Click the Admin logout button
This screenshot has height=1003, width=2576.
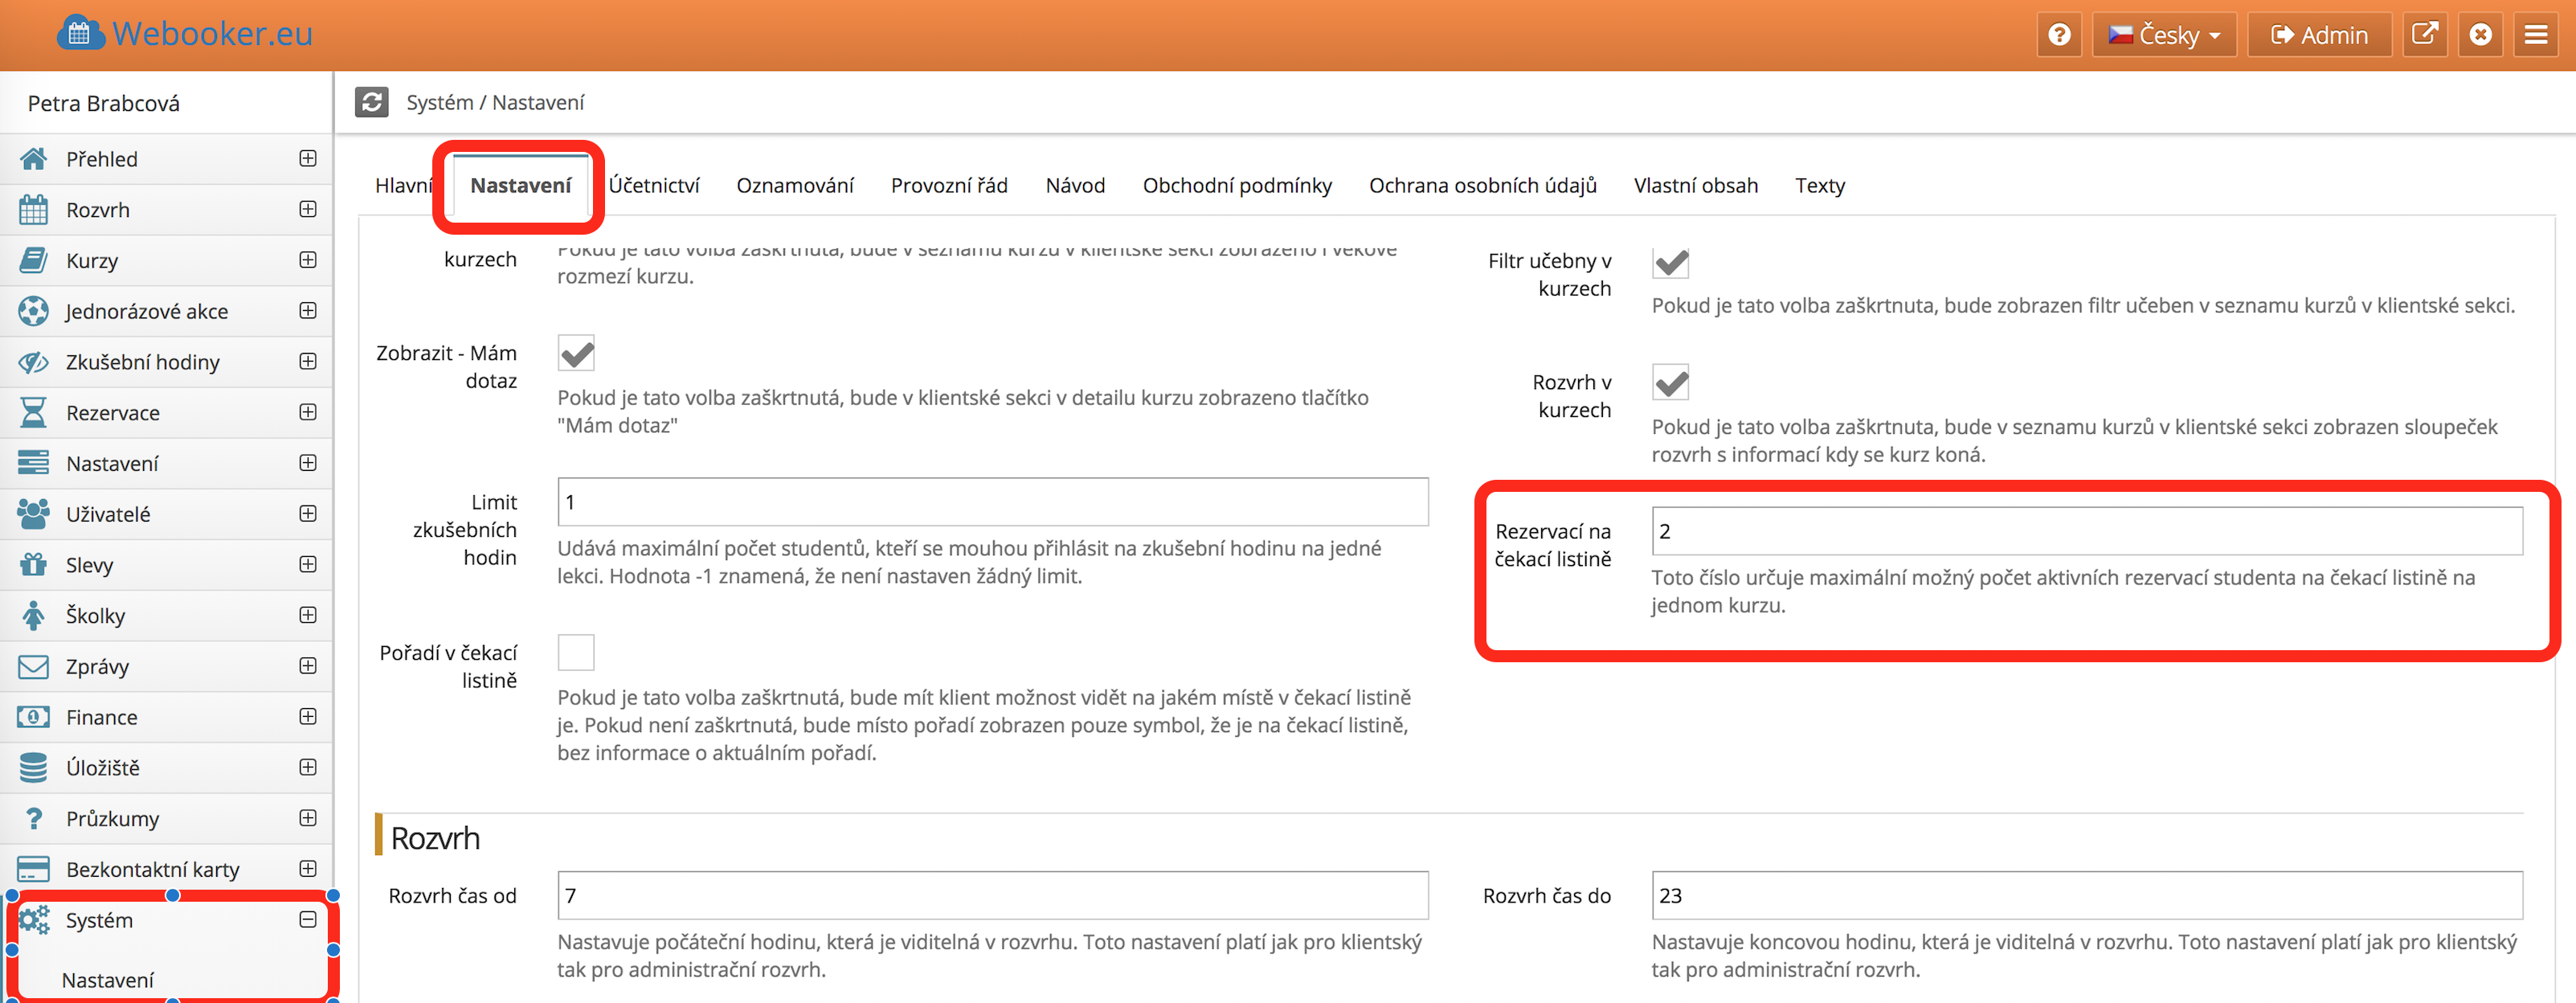2319,35
